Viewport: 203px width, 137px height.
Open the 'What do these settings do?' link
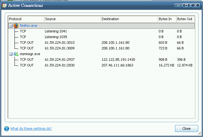point(31,128)
